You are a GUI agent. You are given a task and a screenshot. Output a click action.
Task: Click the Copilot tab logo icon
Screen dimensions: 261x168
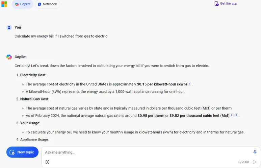[x=17, y=4]
